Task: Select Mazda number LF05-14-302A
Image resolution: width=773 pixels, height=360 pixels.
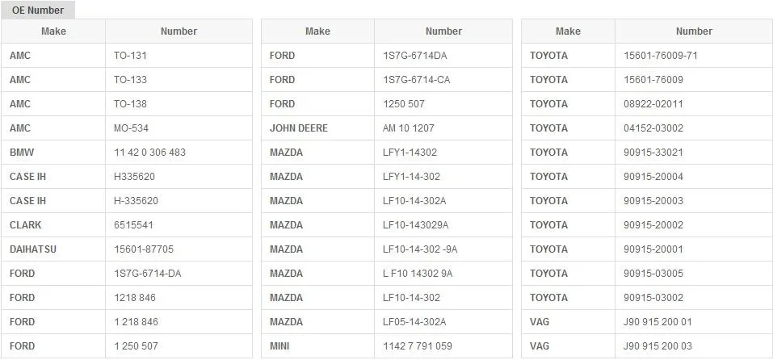Action: 443,321
